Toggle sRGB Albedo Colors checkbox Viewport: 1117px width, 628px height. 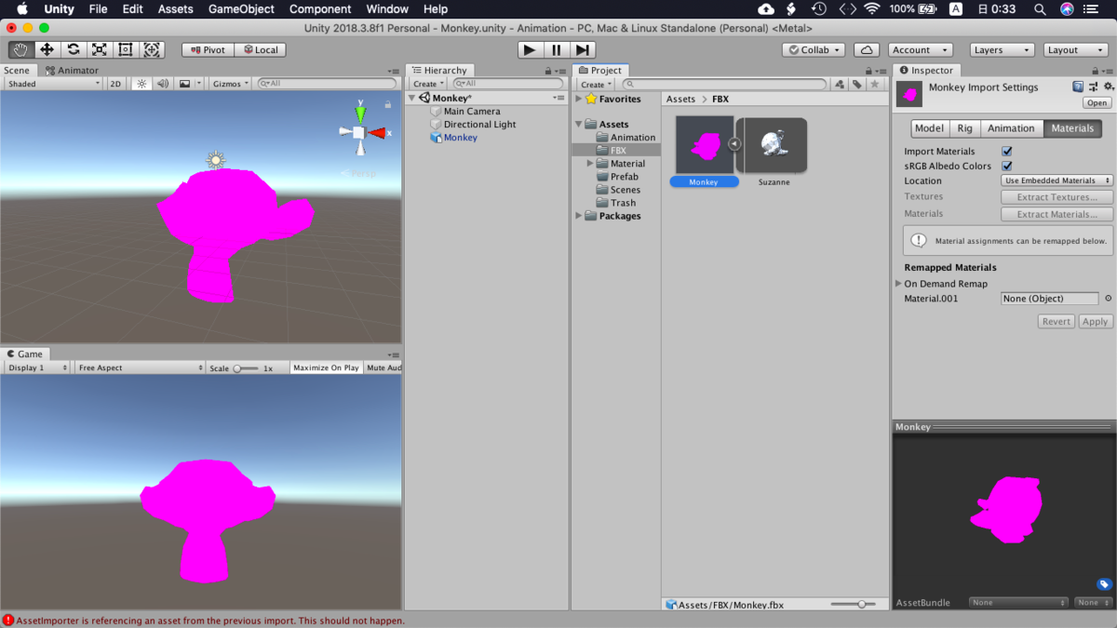[x=1007, y=166]
